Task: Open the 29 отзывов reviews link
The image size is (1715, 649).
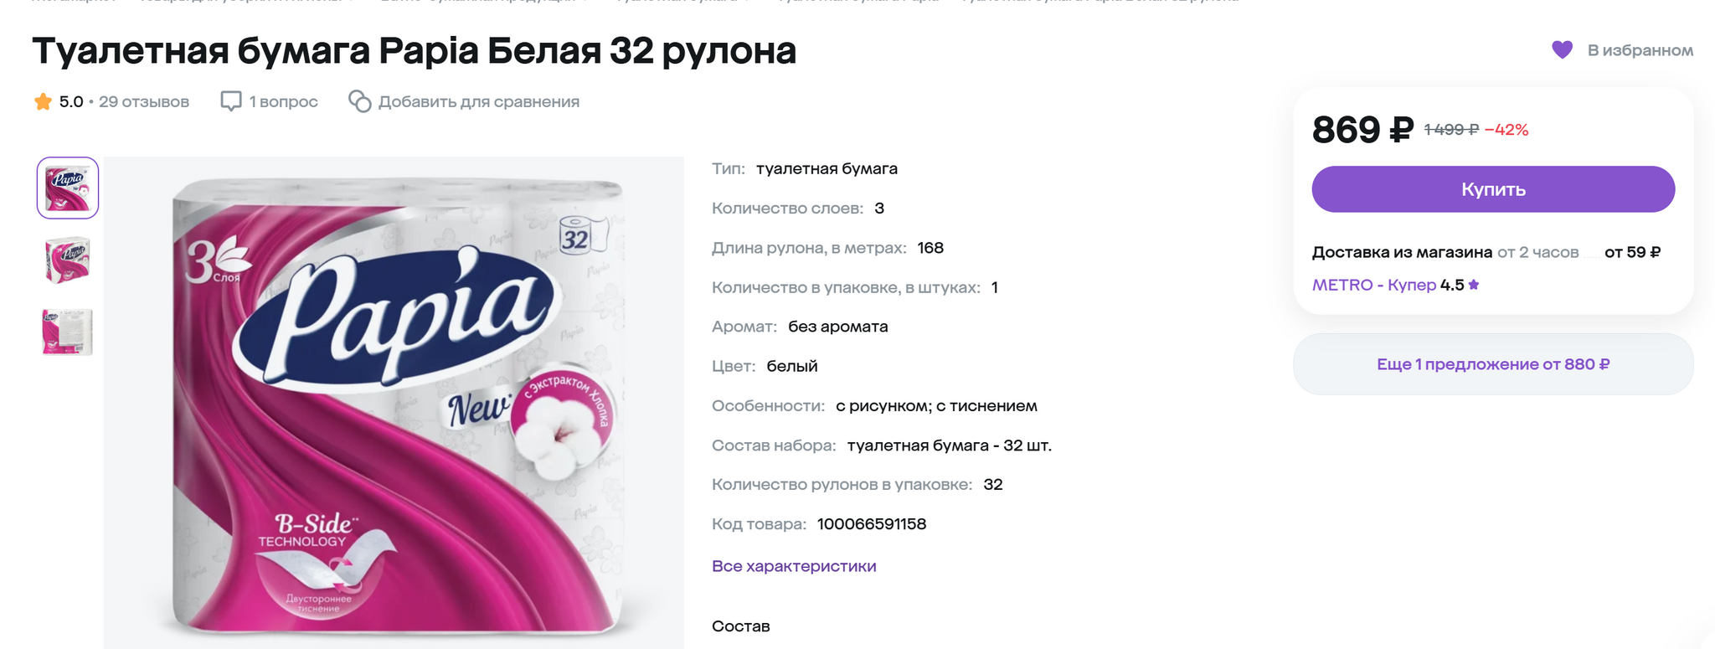Action: [144, 102]
